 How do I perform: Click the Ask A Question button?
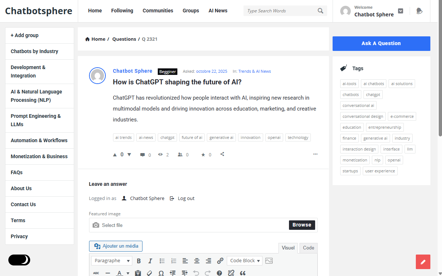click(x=381, y=43)
